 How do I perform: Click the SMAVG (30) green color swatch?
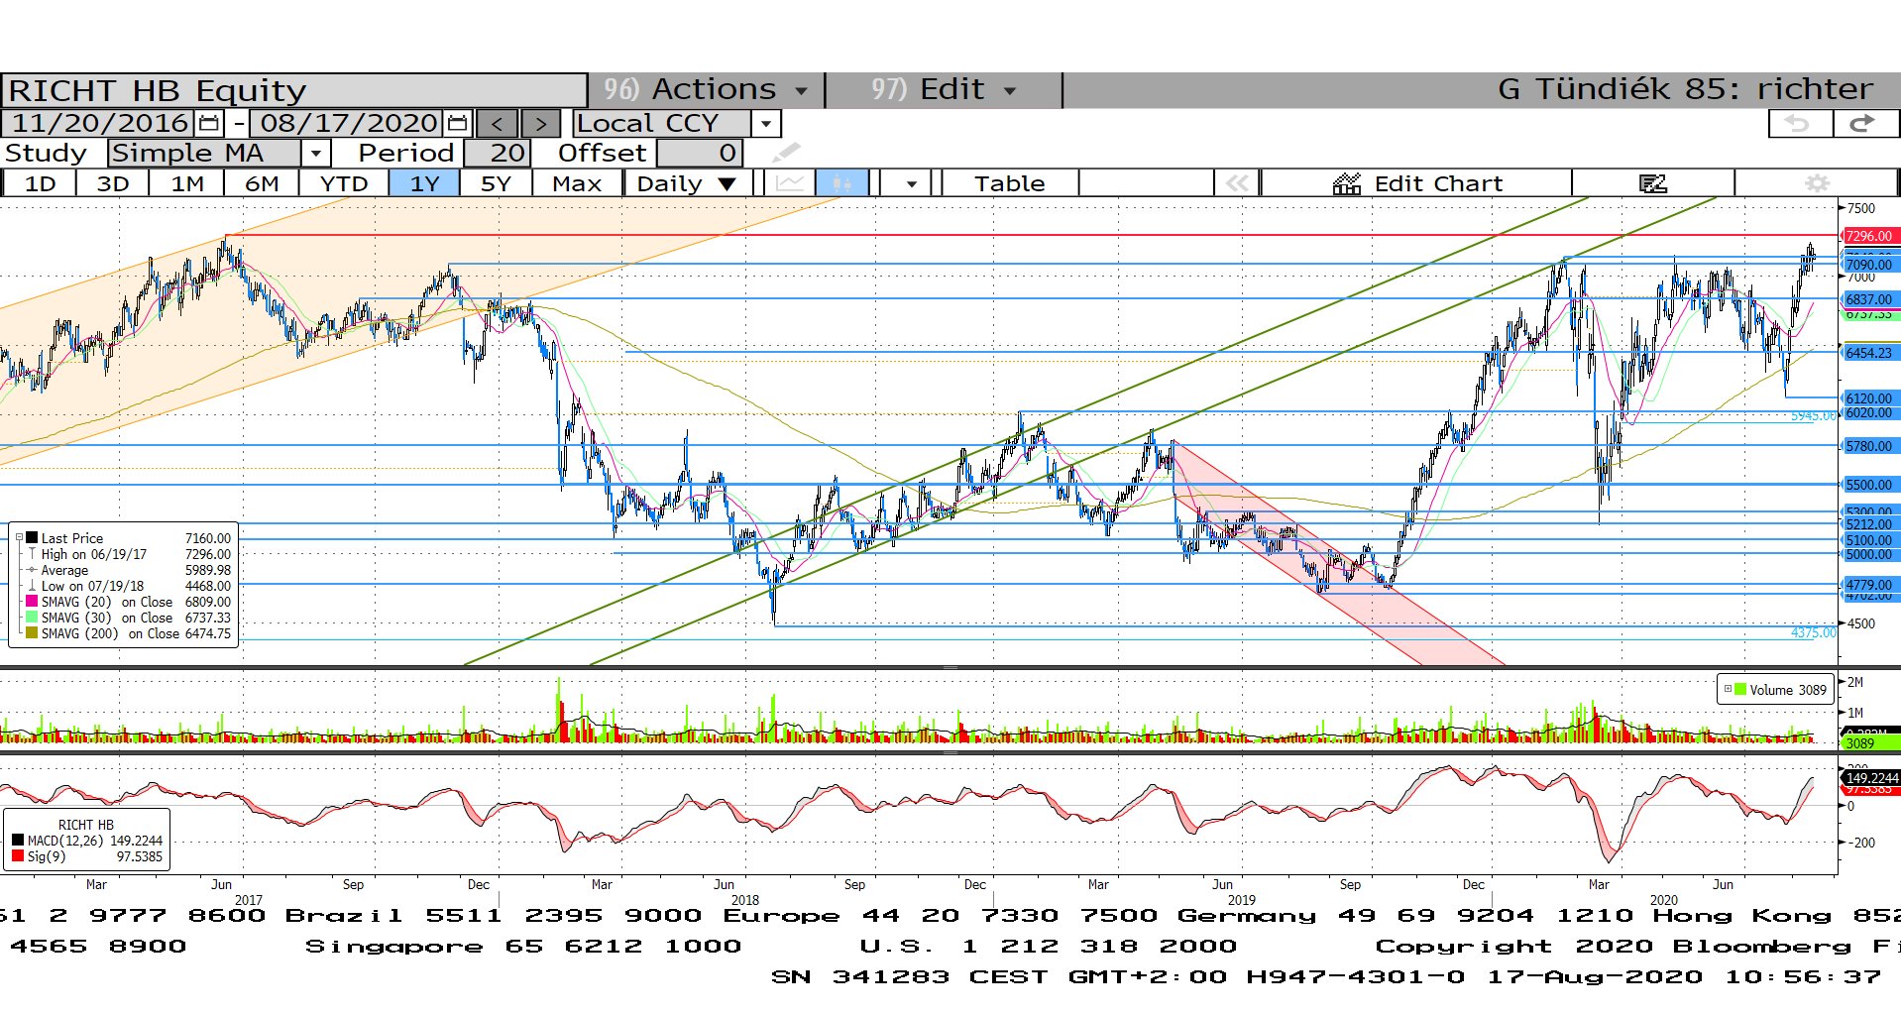tap(32, 618)
